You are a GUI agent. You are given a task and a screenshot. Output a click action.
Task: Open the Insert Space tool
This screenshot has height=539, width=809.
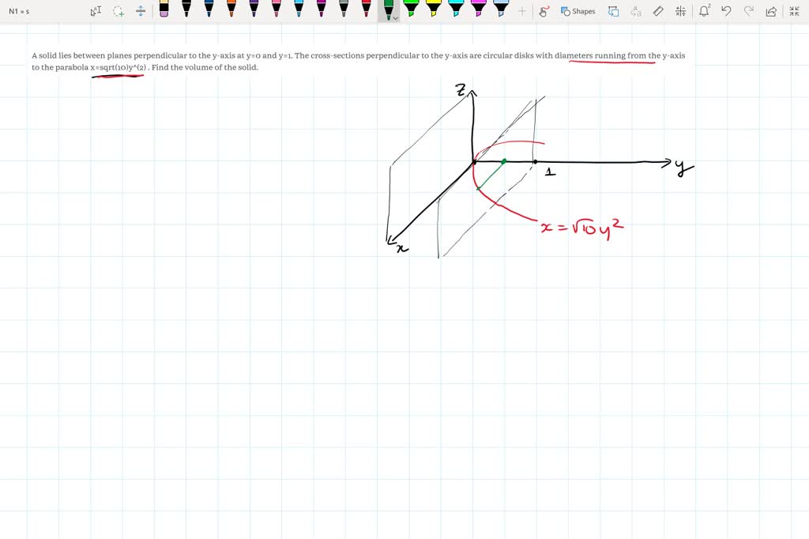click(x=141, y=11)
